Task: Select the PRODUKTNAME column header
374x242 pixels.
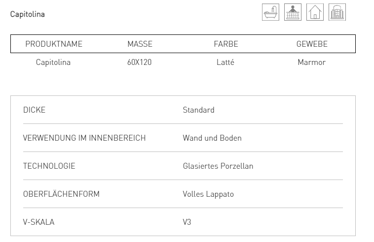Action: (54, 44)
